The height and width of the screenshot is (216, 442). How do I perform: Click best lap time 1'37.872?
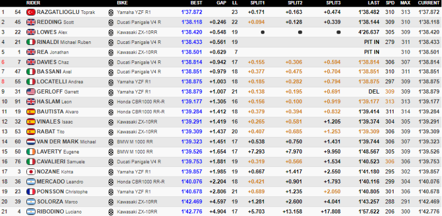[191, 12]
